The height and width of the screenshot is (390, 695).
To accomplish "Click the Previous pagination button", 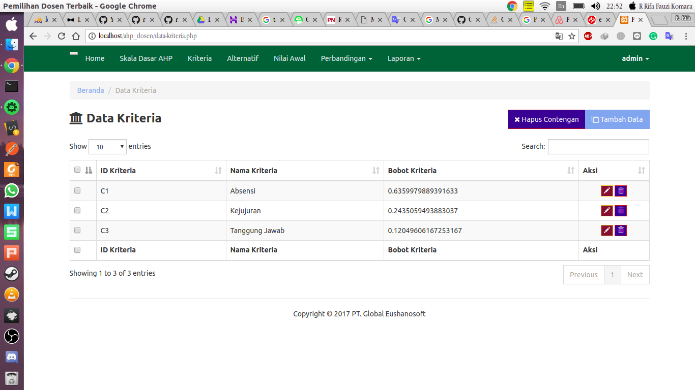I will coord(584,275).
